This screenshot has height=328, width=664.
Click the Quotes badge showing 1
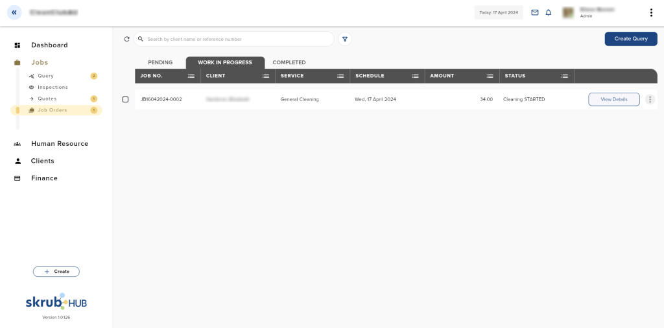pyautogui.click(x=94, y=99)
